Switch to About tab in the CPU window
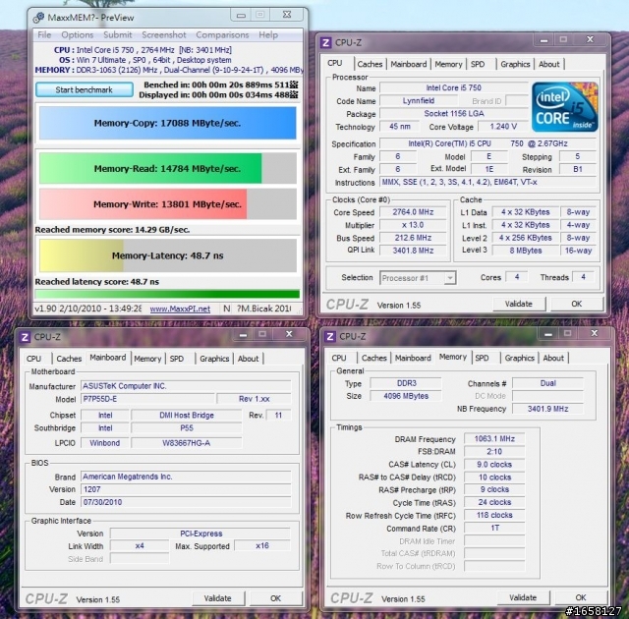 coord(549,64)
